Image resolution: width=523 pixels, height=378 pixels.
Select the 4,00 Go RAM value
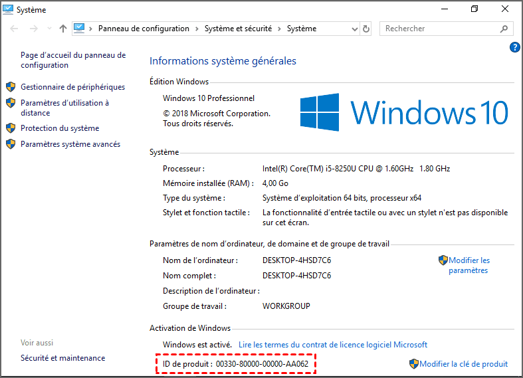pyautogui.click(x=275, y=183)
